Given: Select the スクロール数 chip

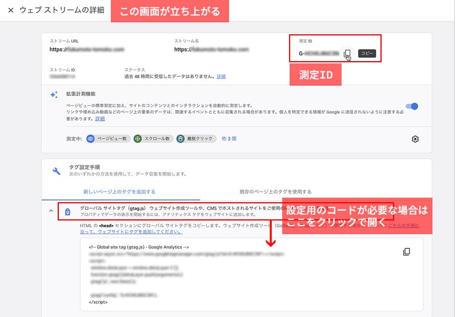Looking at the screenshot, I should (x=153, y=139).
